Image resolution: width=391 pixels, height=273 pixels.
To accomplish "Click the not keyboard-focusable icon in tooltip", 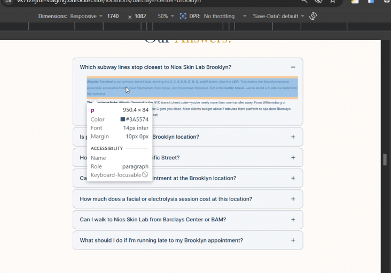I will [145, 175].
